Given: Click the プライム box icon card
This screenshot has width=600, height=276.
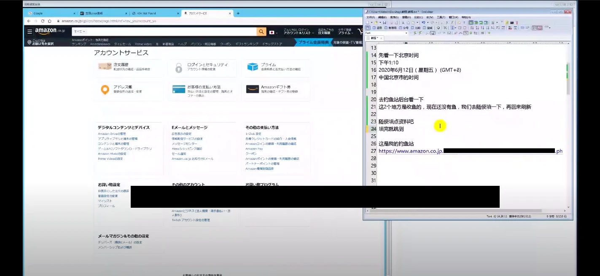Looking at the screenshot, I should coord(252,67).
